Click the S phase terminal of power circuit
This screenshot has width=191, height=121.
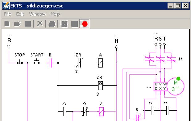pos(160,45)
